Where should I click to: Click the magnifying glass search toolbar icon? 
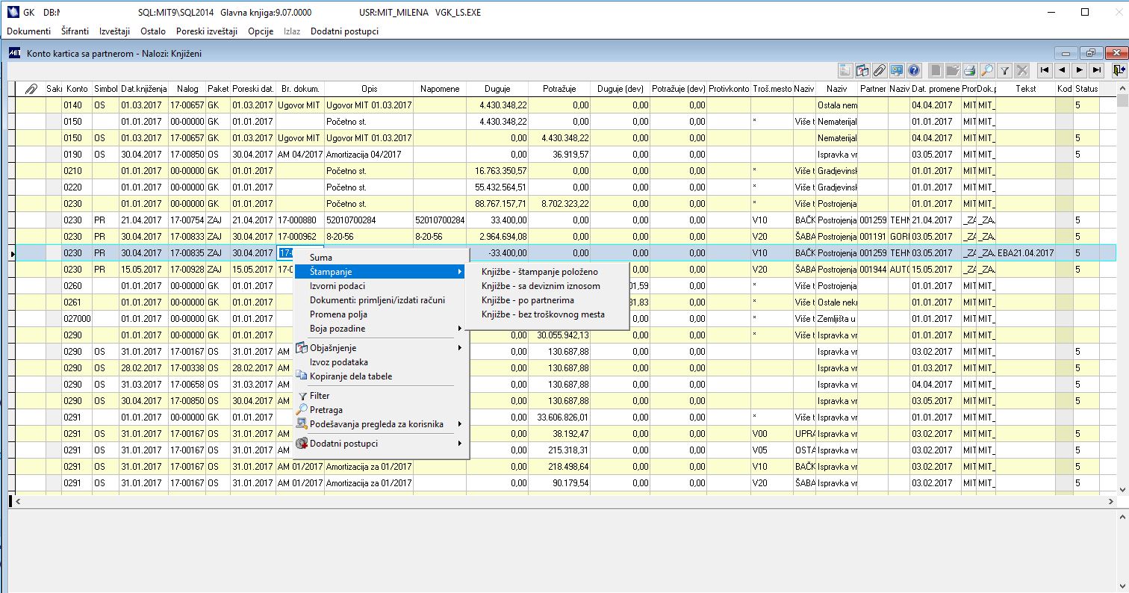tap(987, 70)
